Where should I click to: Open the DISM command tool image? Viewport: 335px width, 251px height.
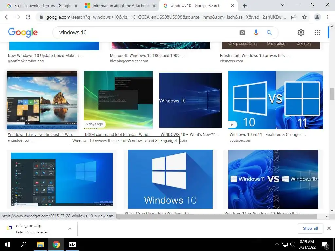(x=118, y=100)
